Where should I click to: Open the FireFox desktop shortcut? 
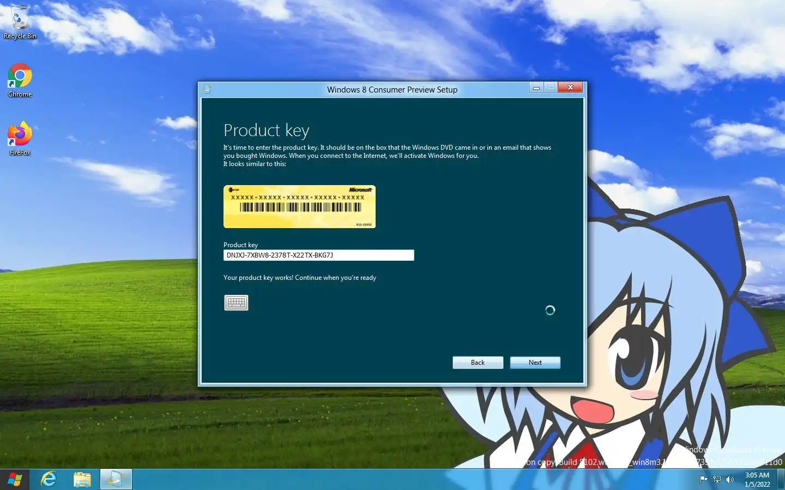pyautogui.click(x=20, y=139)
